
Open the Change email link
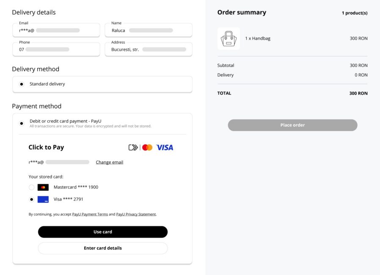[110, 162]
